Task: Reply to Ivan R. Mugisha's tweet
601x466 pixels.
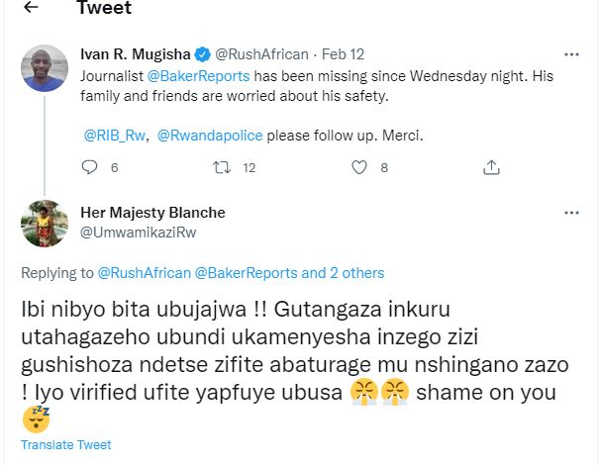Action: pyautogui.click(x=90, y=168)
